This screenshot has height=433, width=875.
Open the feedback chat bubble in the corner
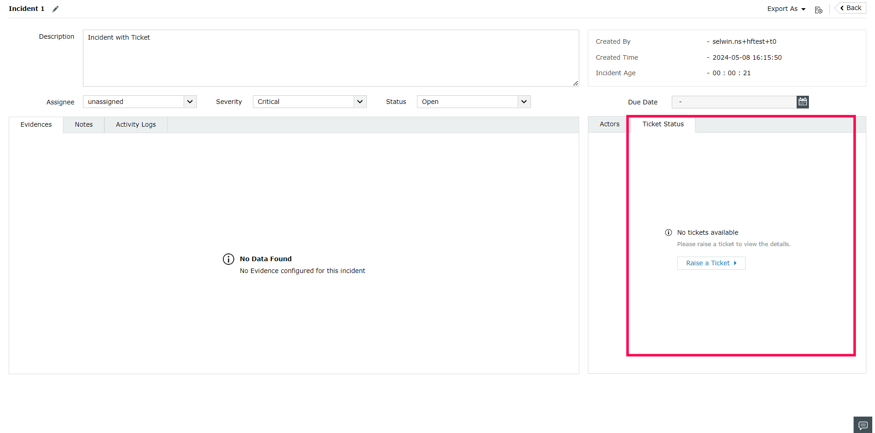click(862, 424)
